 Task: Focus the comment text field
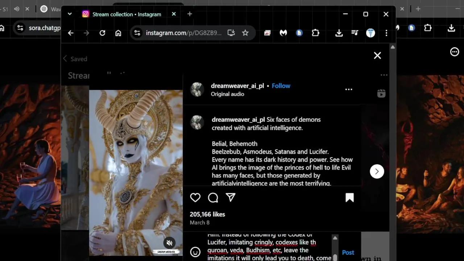click(269, 248)
